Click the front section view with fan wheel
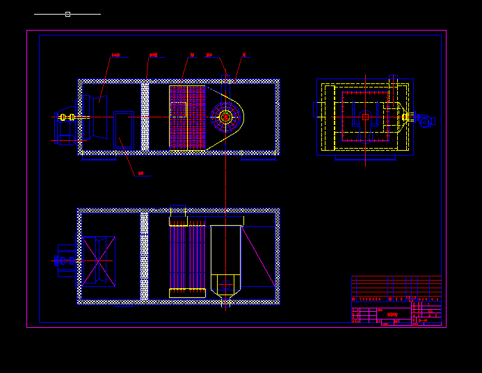 (x=166, y=117)
